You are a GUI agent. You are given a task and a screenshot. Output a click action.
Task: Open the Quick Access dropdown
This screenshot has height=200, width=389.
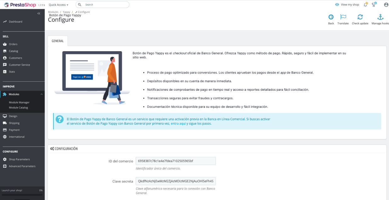click(x=59, y=5)
